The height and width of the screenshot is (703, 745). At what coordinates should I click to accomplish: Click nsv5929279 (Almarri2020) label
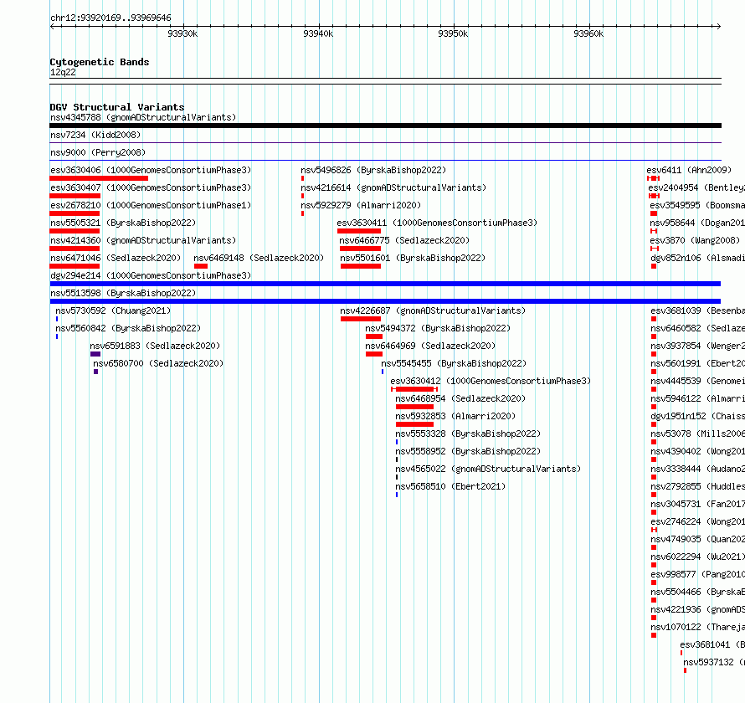tap(361, 205)
